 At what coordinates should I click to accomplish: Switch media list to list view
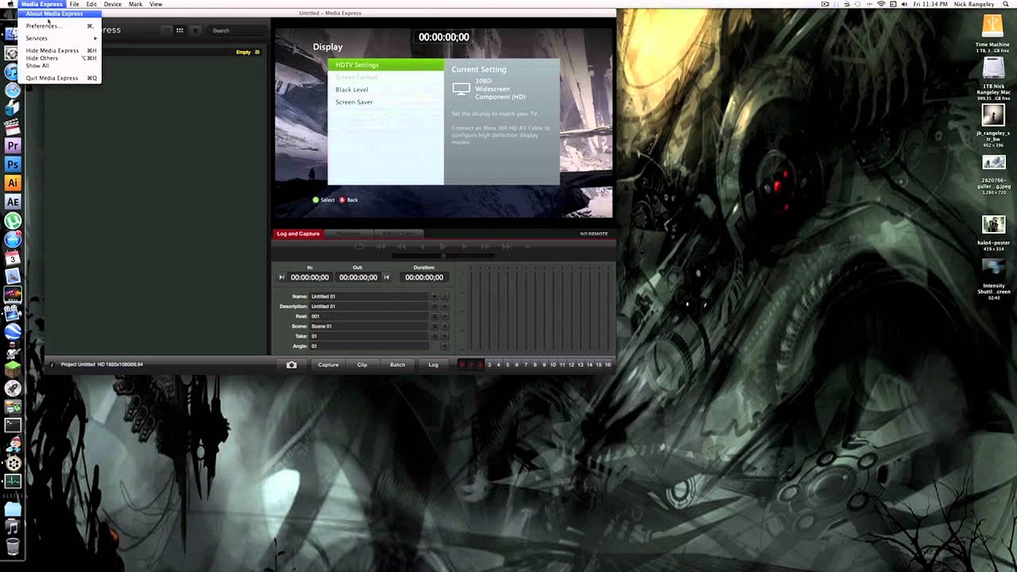pos(166,30)
